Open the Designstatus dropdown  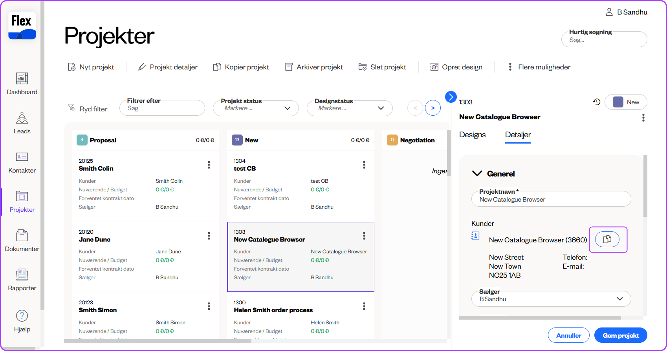(x=350, y=108)
